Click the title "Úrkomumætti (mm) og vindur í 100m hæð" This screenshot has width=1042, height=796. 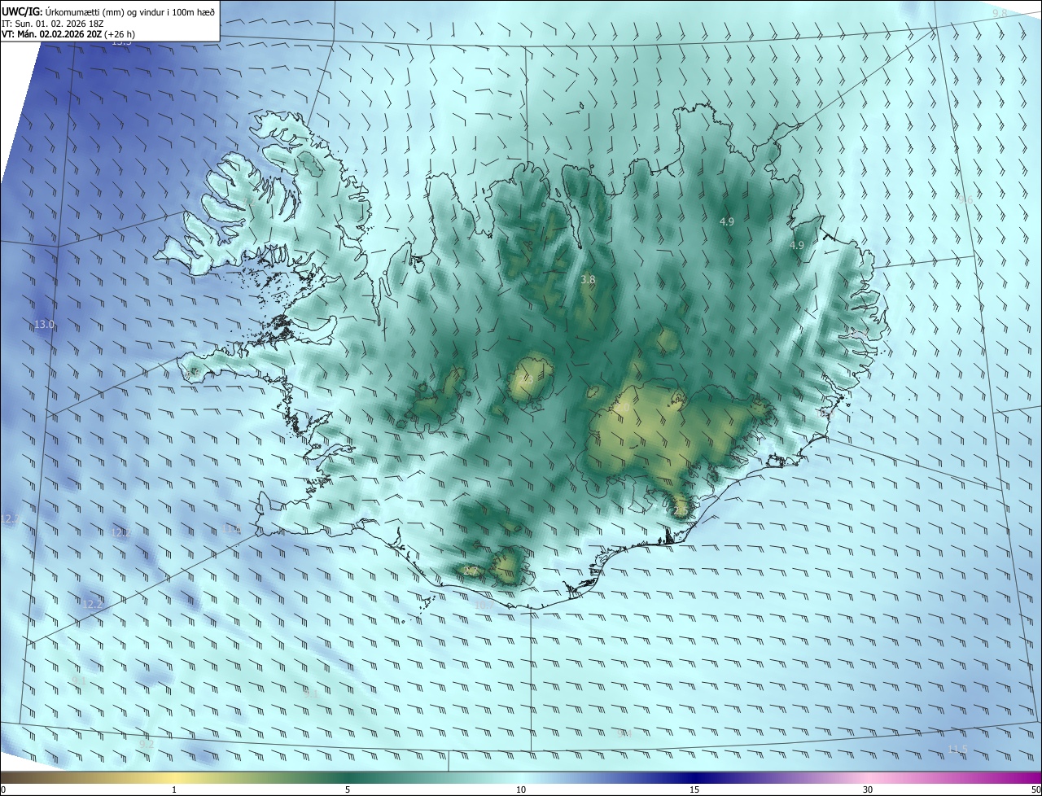[x=129, y=11]
